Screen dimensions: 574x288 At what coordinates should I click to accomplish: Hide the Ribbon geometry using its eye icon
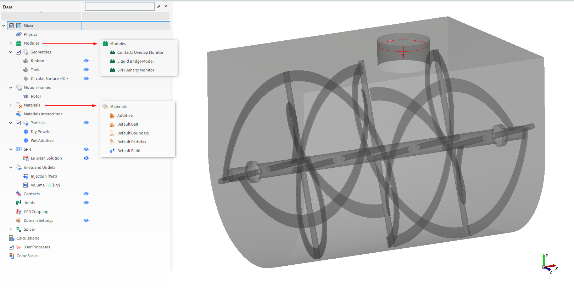(86, 61)
